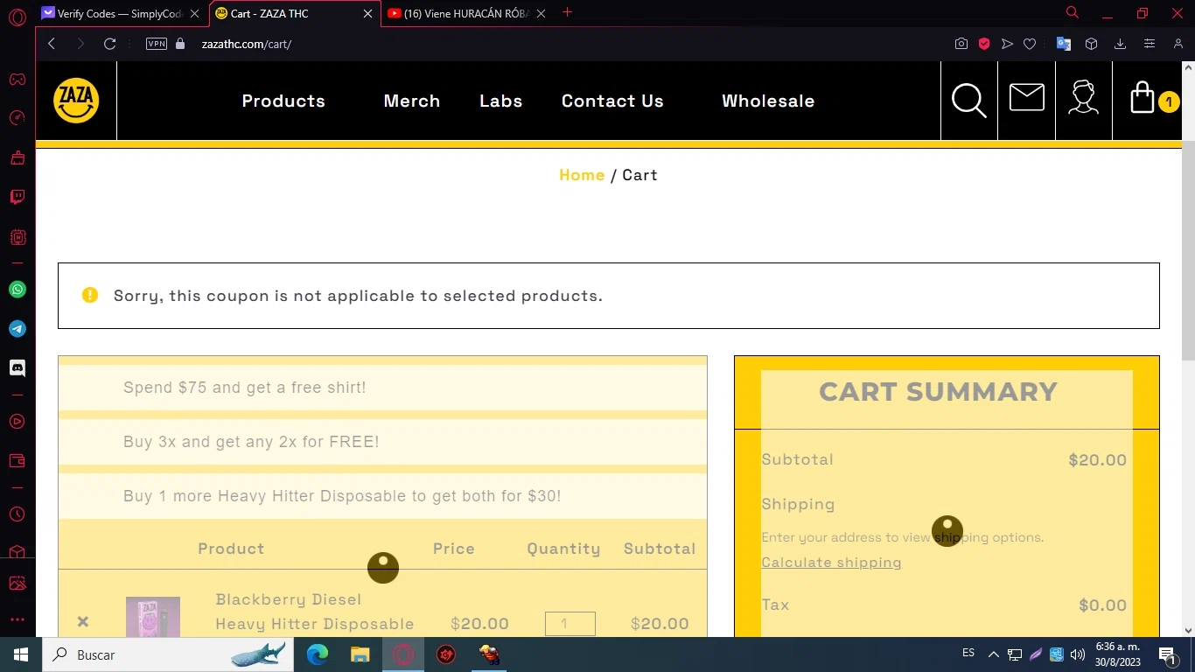Open the volume speaker tray icon
Viewport: 1195px width, 672px height.
click(1077, 654)
